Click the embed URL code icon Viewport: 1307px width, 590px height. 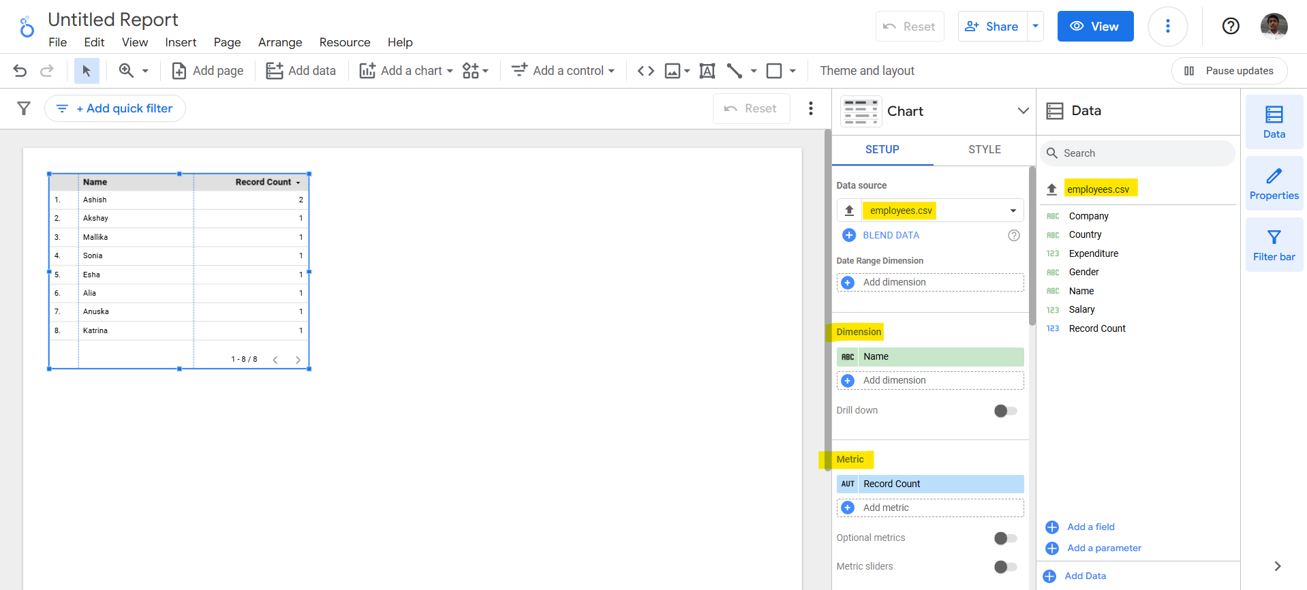pyautogui.click(x=645, y=71)
